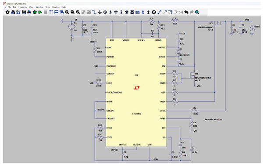Zoom out with the minus magnifier icon

(72, 12)
